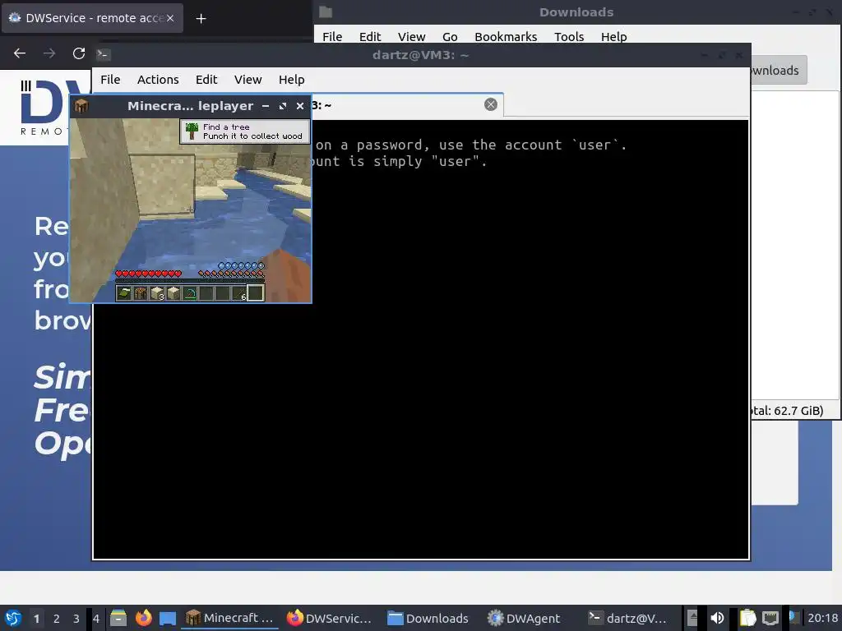This screenshot has width=842, height=631.
Task: Open Help menu in Downloads window
Action: [x=613, y=36]
